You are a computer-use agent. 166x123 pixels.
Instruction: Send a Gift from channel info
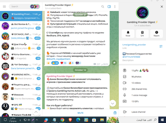click(142, 34)
